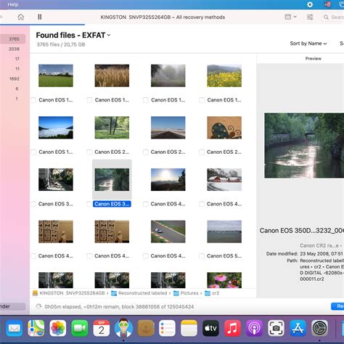The height and width of the screenshot is (344, 344).
Task: Select the 17 sidebar category
Action: click(x=17, y=59)
